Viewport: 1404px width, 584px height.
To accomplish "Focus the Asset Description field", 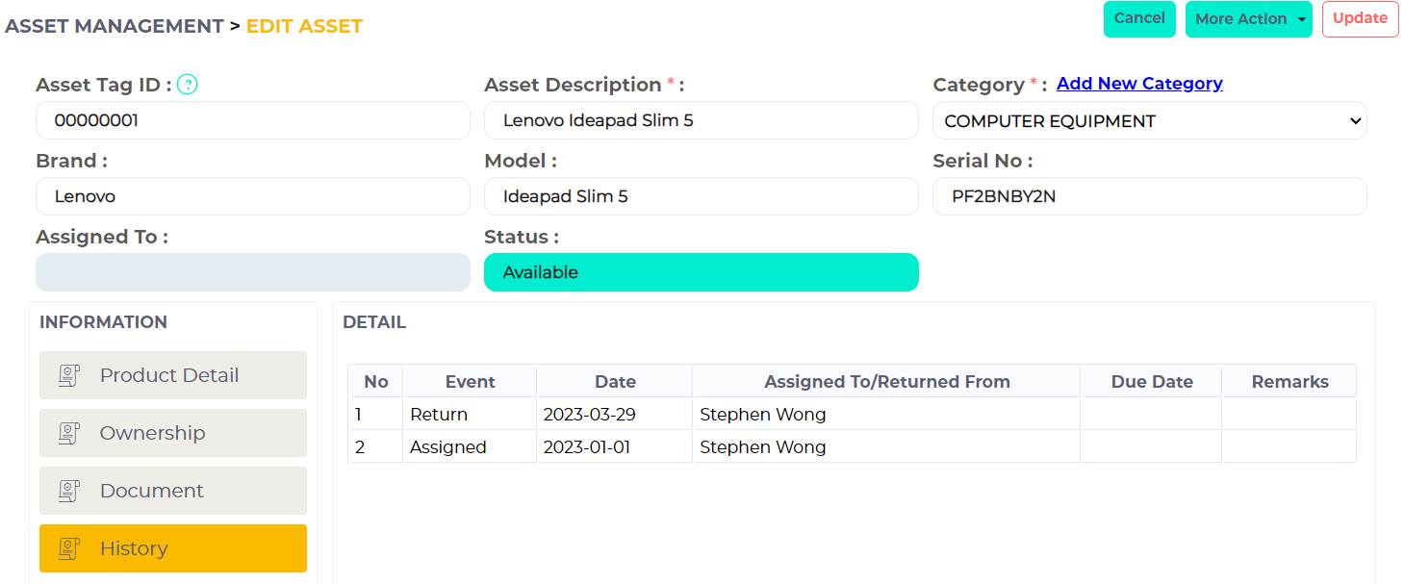I will click(701, 121).
